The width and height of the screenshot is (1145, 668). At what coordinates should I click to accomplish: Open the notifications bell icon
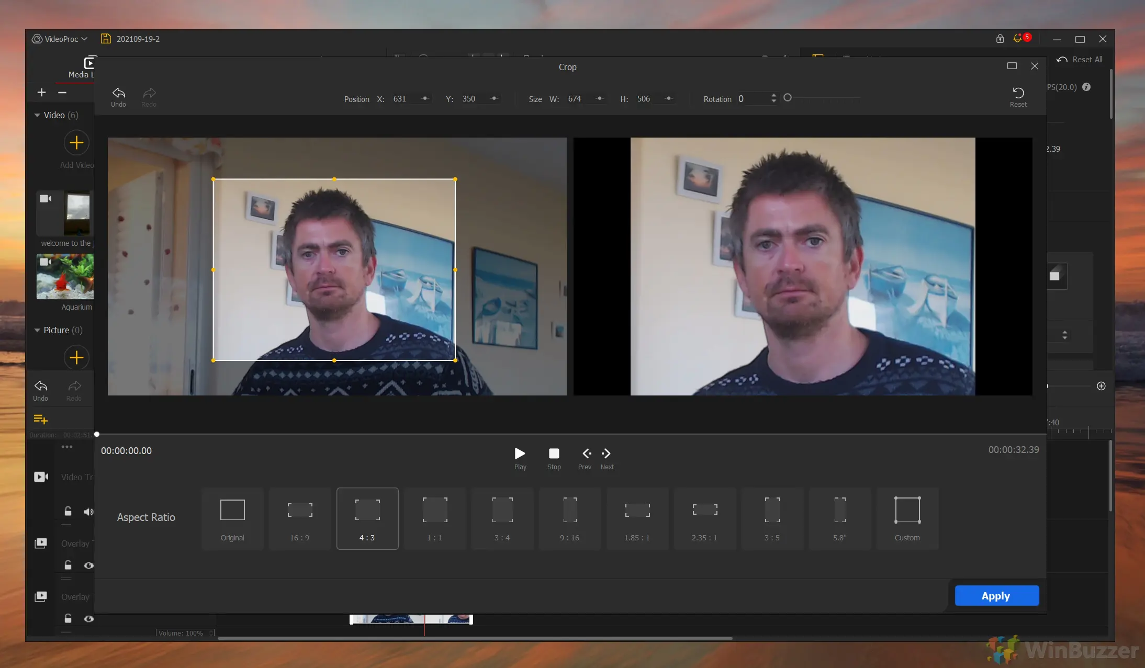coord(1017,39)
